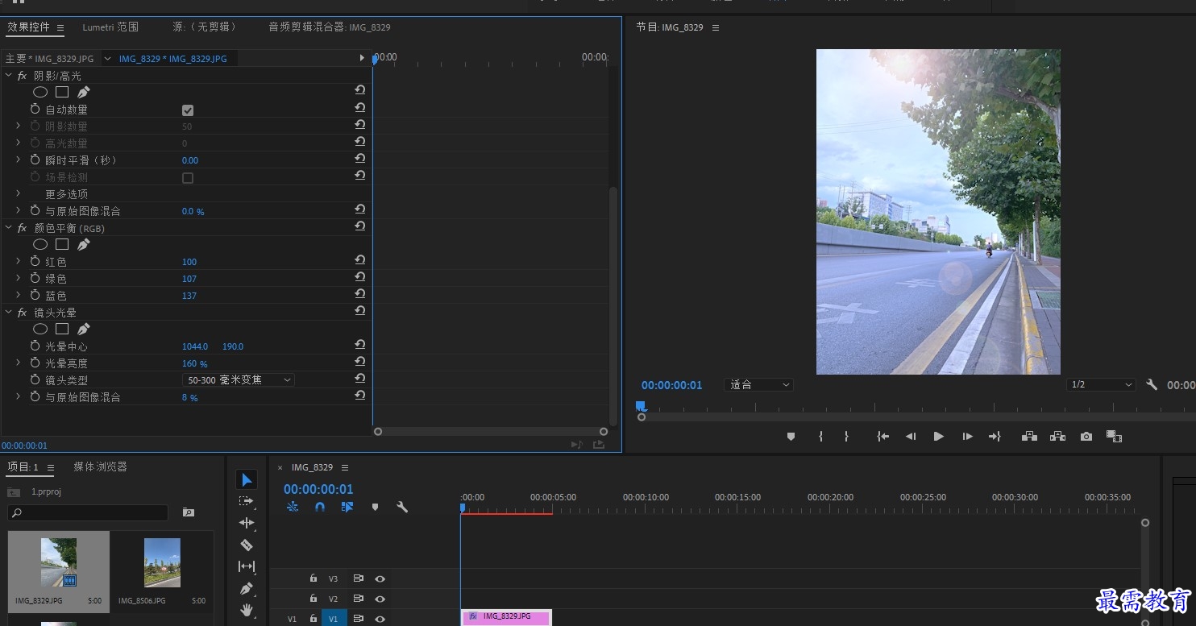
Task: Toggle linked selection in timeline
Action: coord(347,507)
